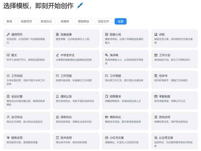Click the 创意故事 template icon
Viewport: 201px width, 151px height.
pos(58,35)
